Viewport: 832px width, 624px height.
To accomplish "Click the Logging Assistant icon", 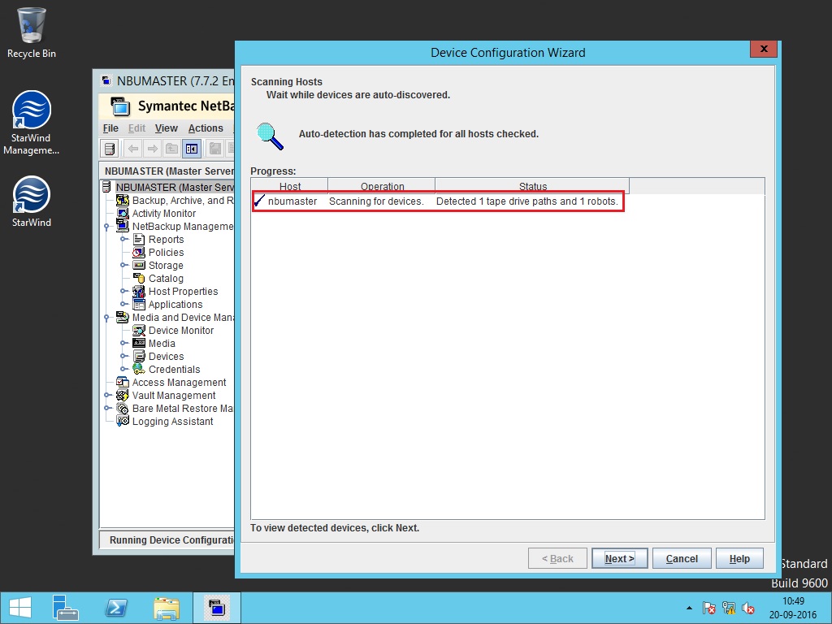I will click(123, 421).
